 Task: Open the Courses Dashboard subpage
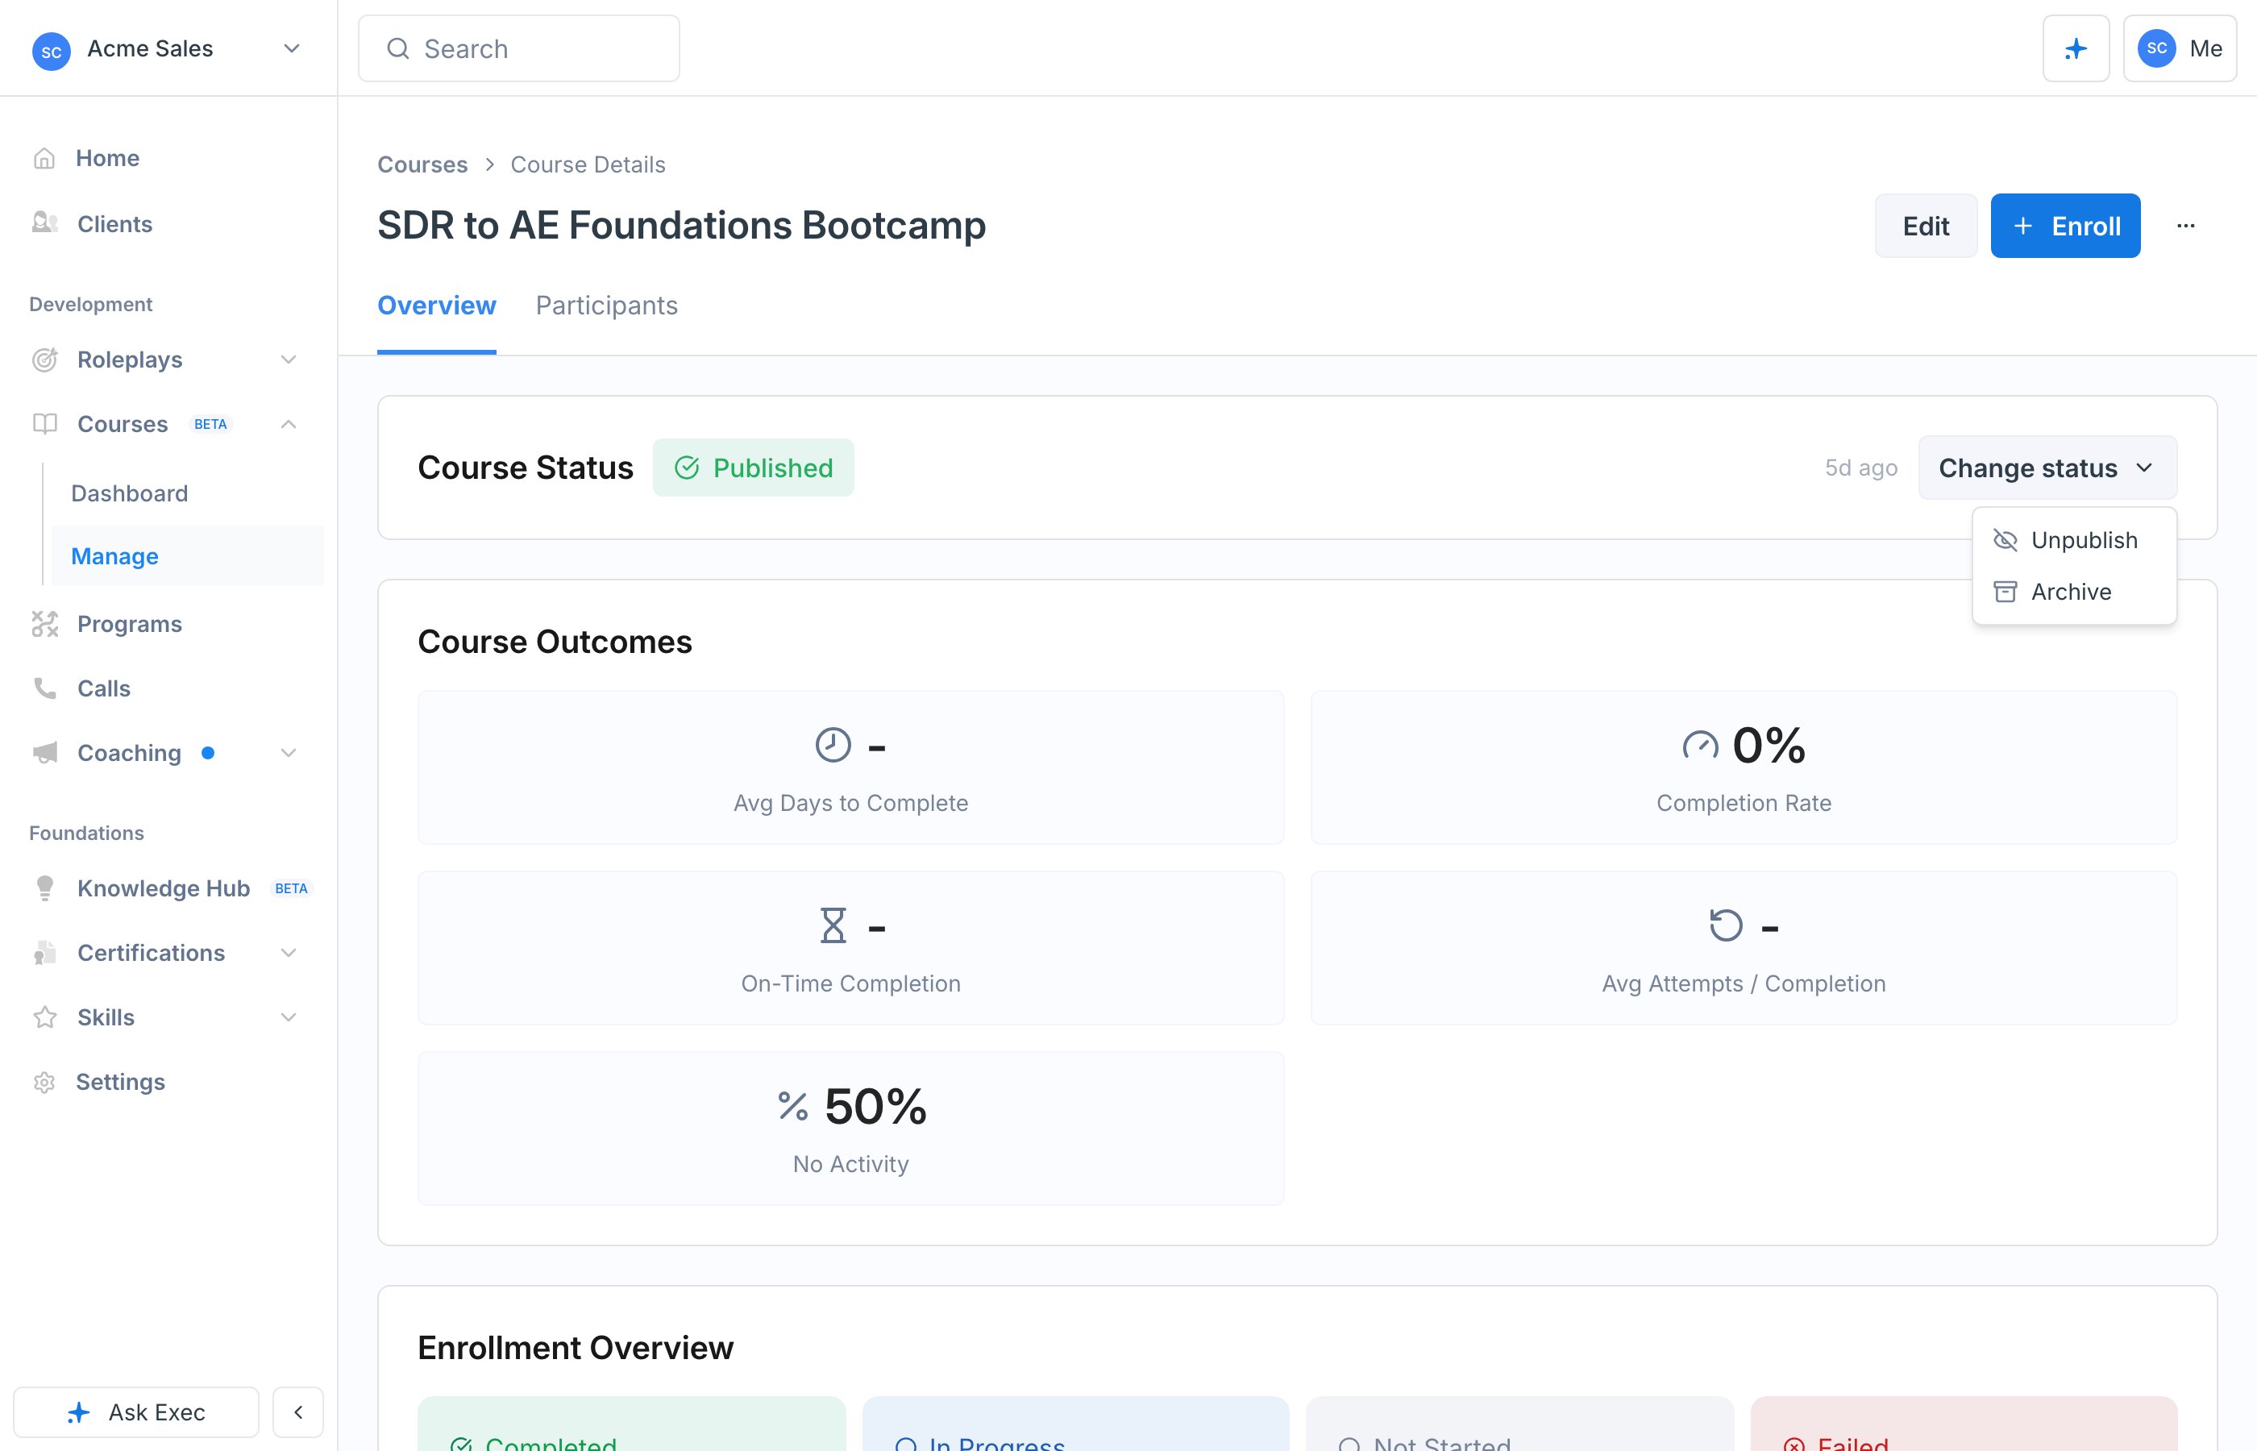129,493
